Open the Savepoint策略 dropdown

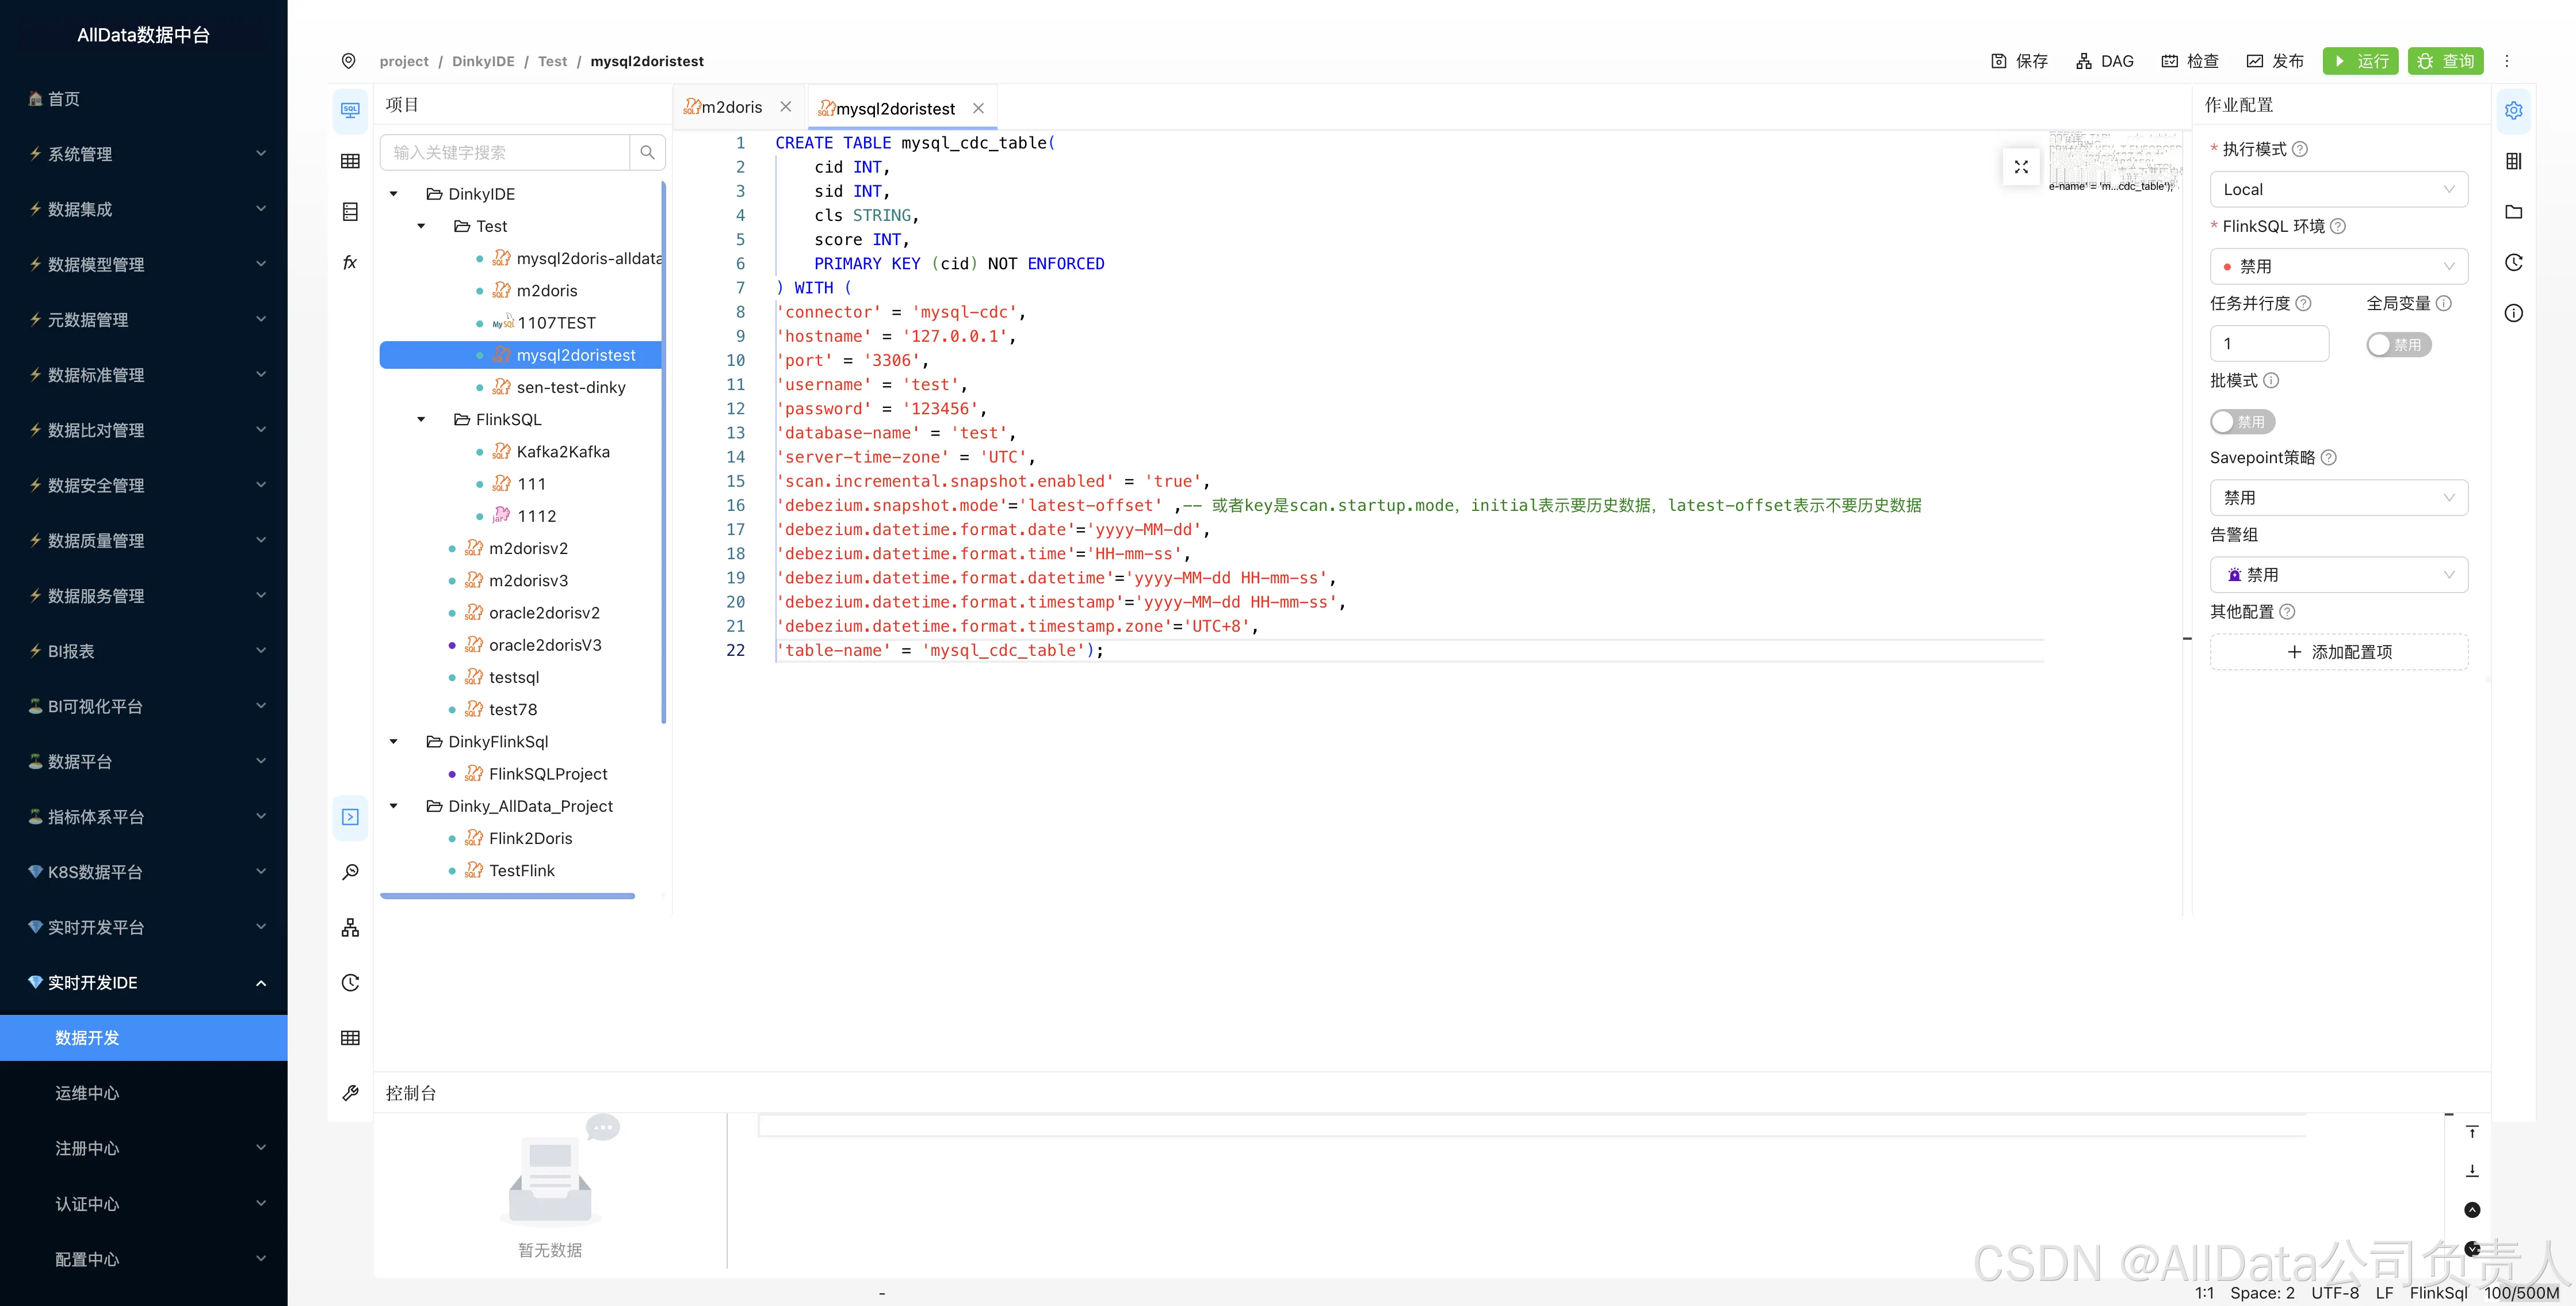click(2338, 498)
